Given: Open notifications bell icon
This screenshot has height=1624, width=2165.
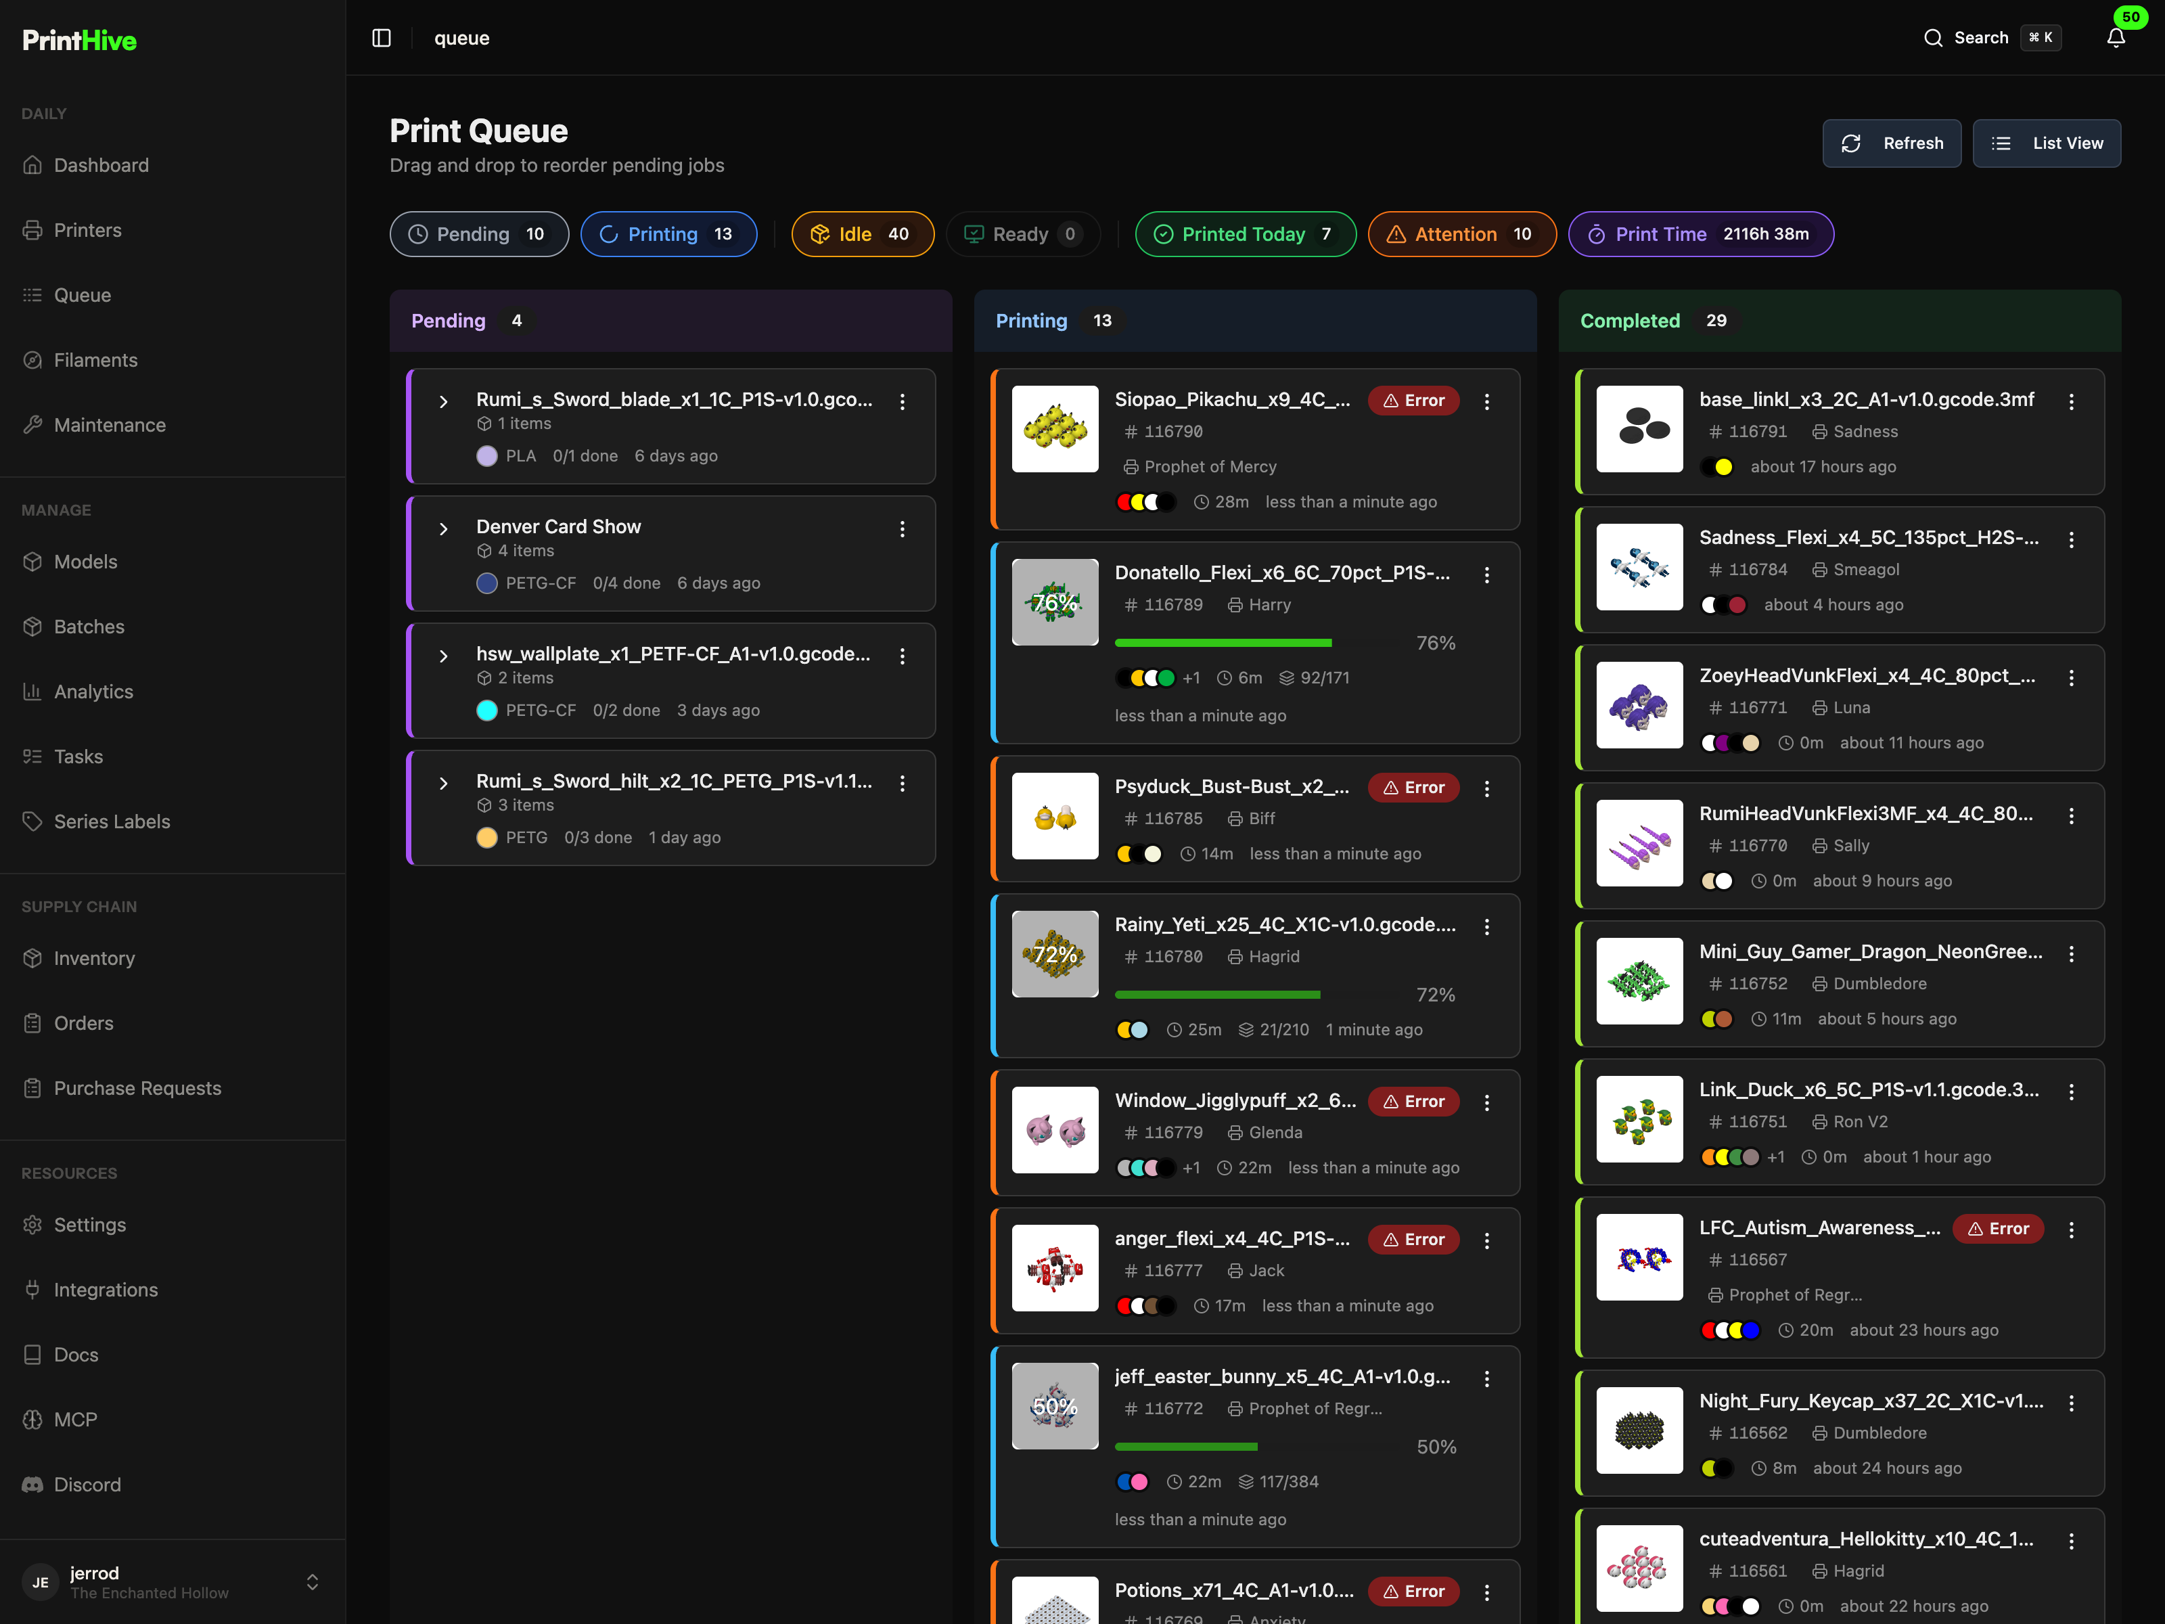Looking at the screenshot, I should click(x=2115, y=38).
